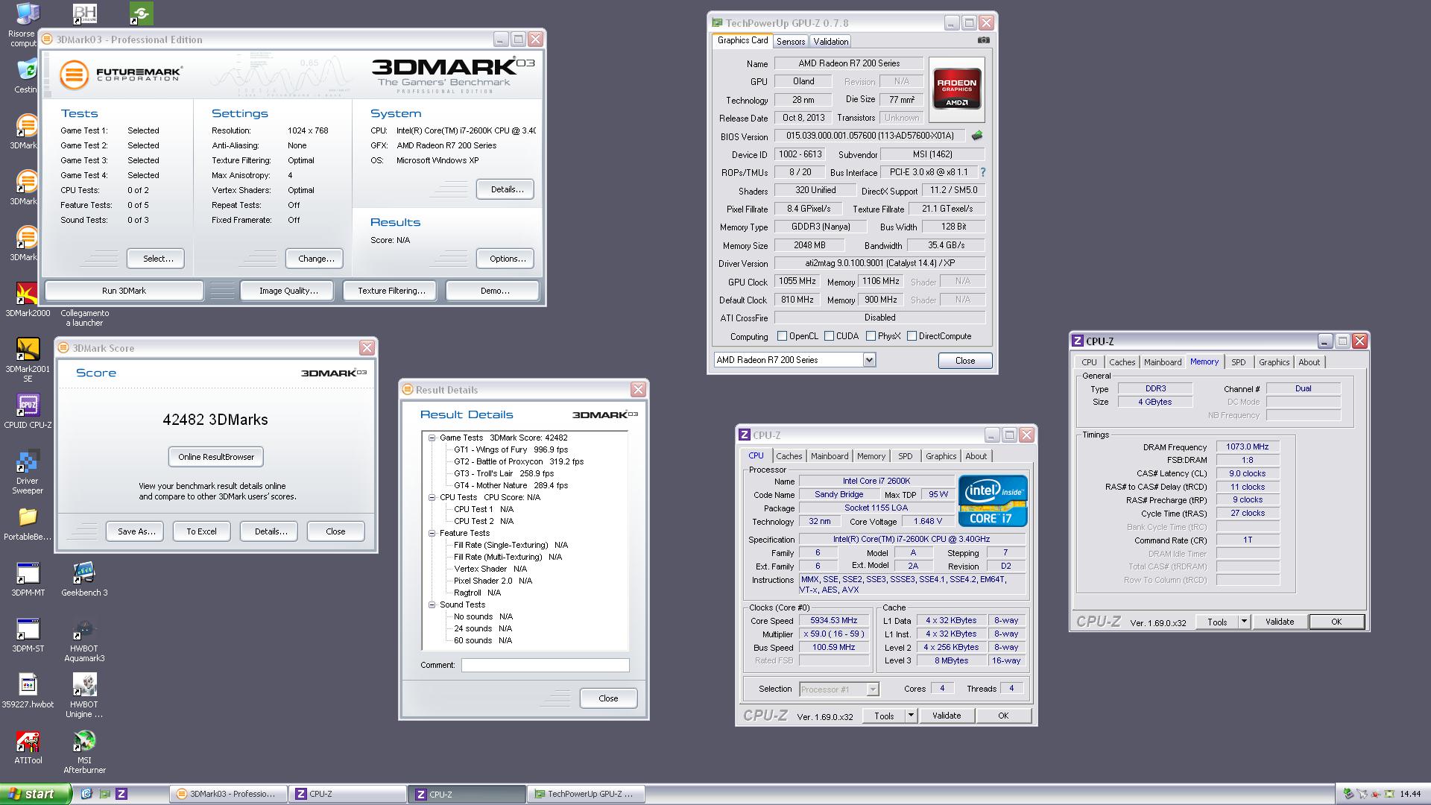The width and height of the screenshot is (1431, 805).
Task: Click the BIOS version save chip icon
Action: coord(977,136)
